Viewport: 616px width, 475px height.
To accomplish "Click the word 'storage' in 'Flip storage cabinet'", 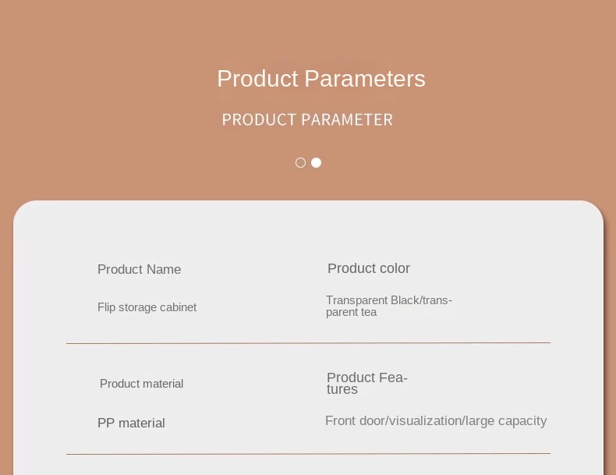I will (137, 307).
